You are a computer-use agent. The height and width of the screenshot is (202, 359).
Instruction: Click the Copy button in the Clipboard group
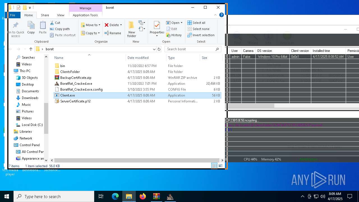[31, 28]
